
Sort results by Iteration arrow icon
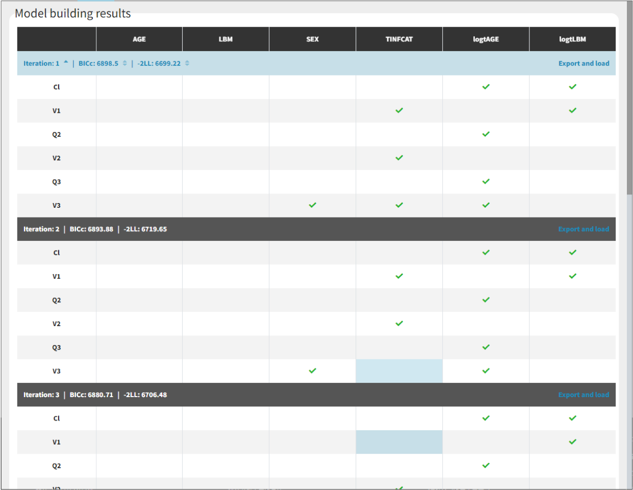(x=66, y=63)
